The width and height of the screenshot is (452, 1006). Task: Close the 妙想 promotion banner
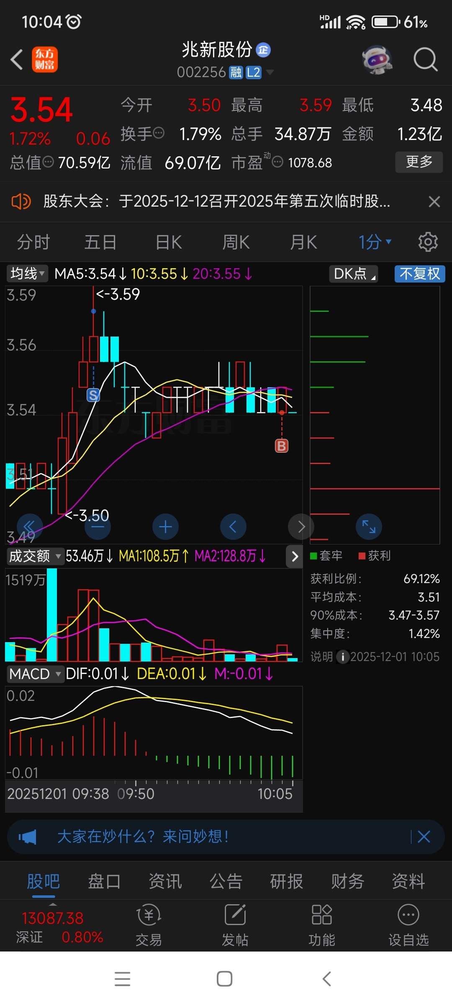424,837
